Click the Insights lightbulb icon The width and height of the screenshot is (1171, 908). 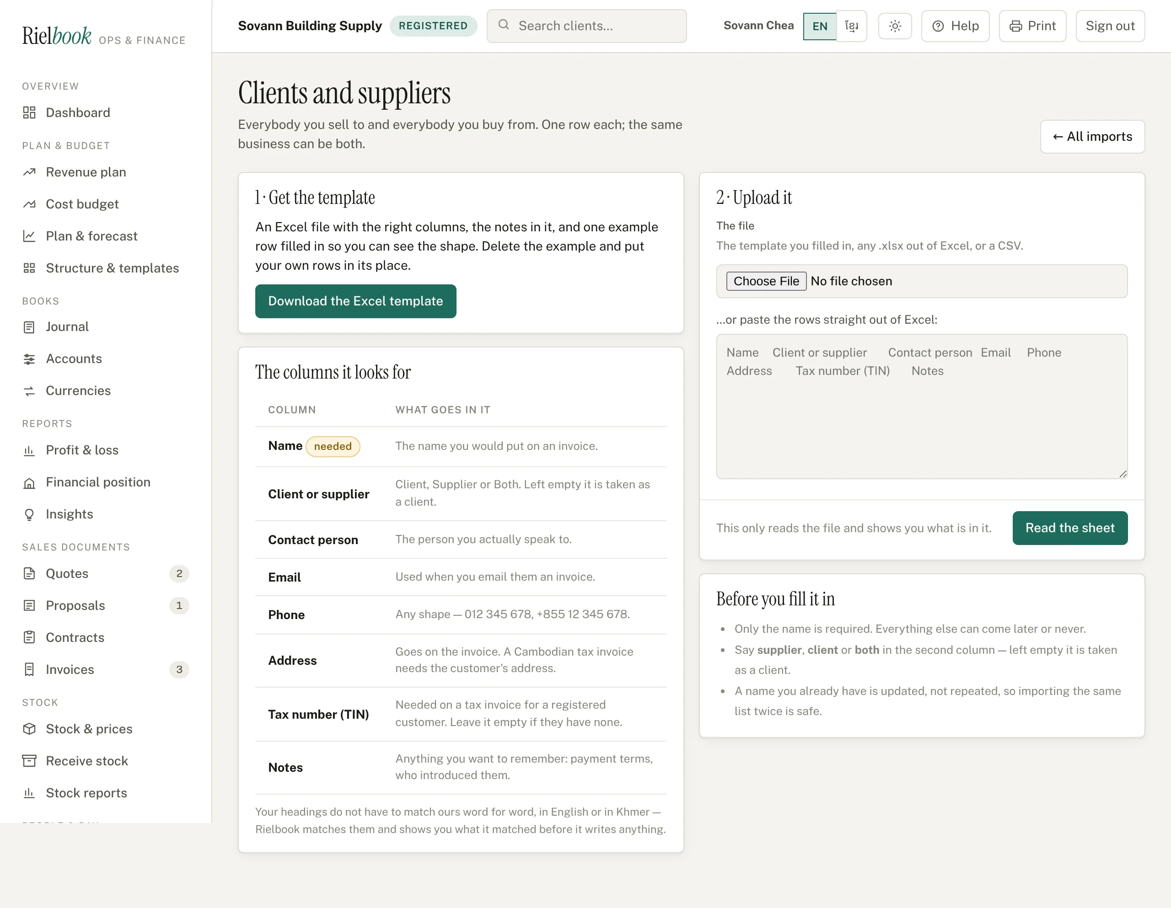pyautogui.click(x=29, y=514)
